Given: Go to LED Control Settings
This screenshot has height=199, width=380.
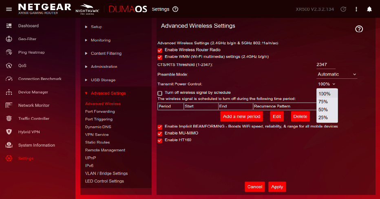Looking at the screenshot, I should (104, 181).
